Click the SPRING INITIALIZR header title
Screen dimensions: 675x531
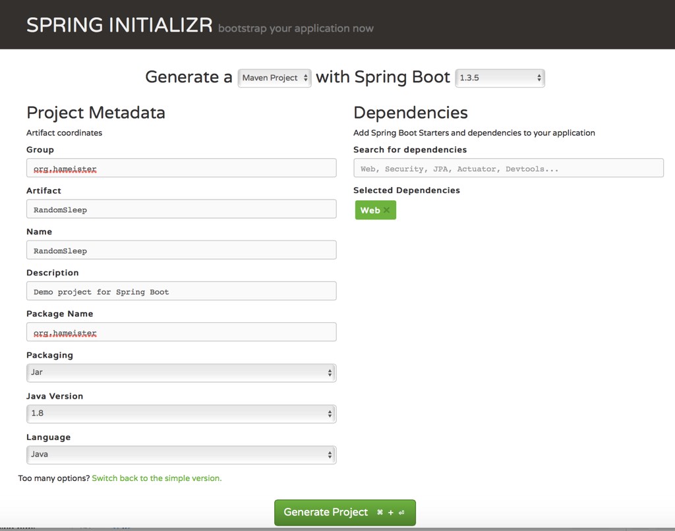(119, 25)
